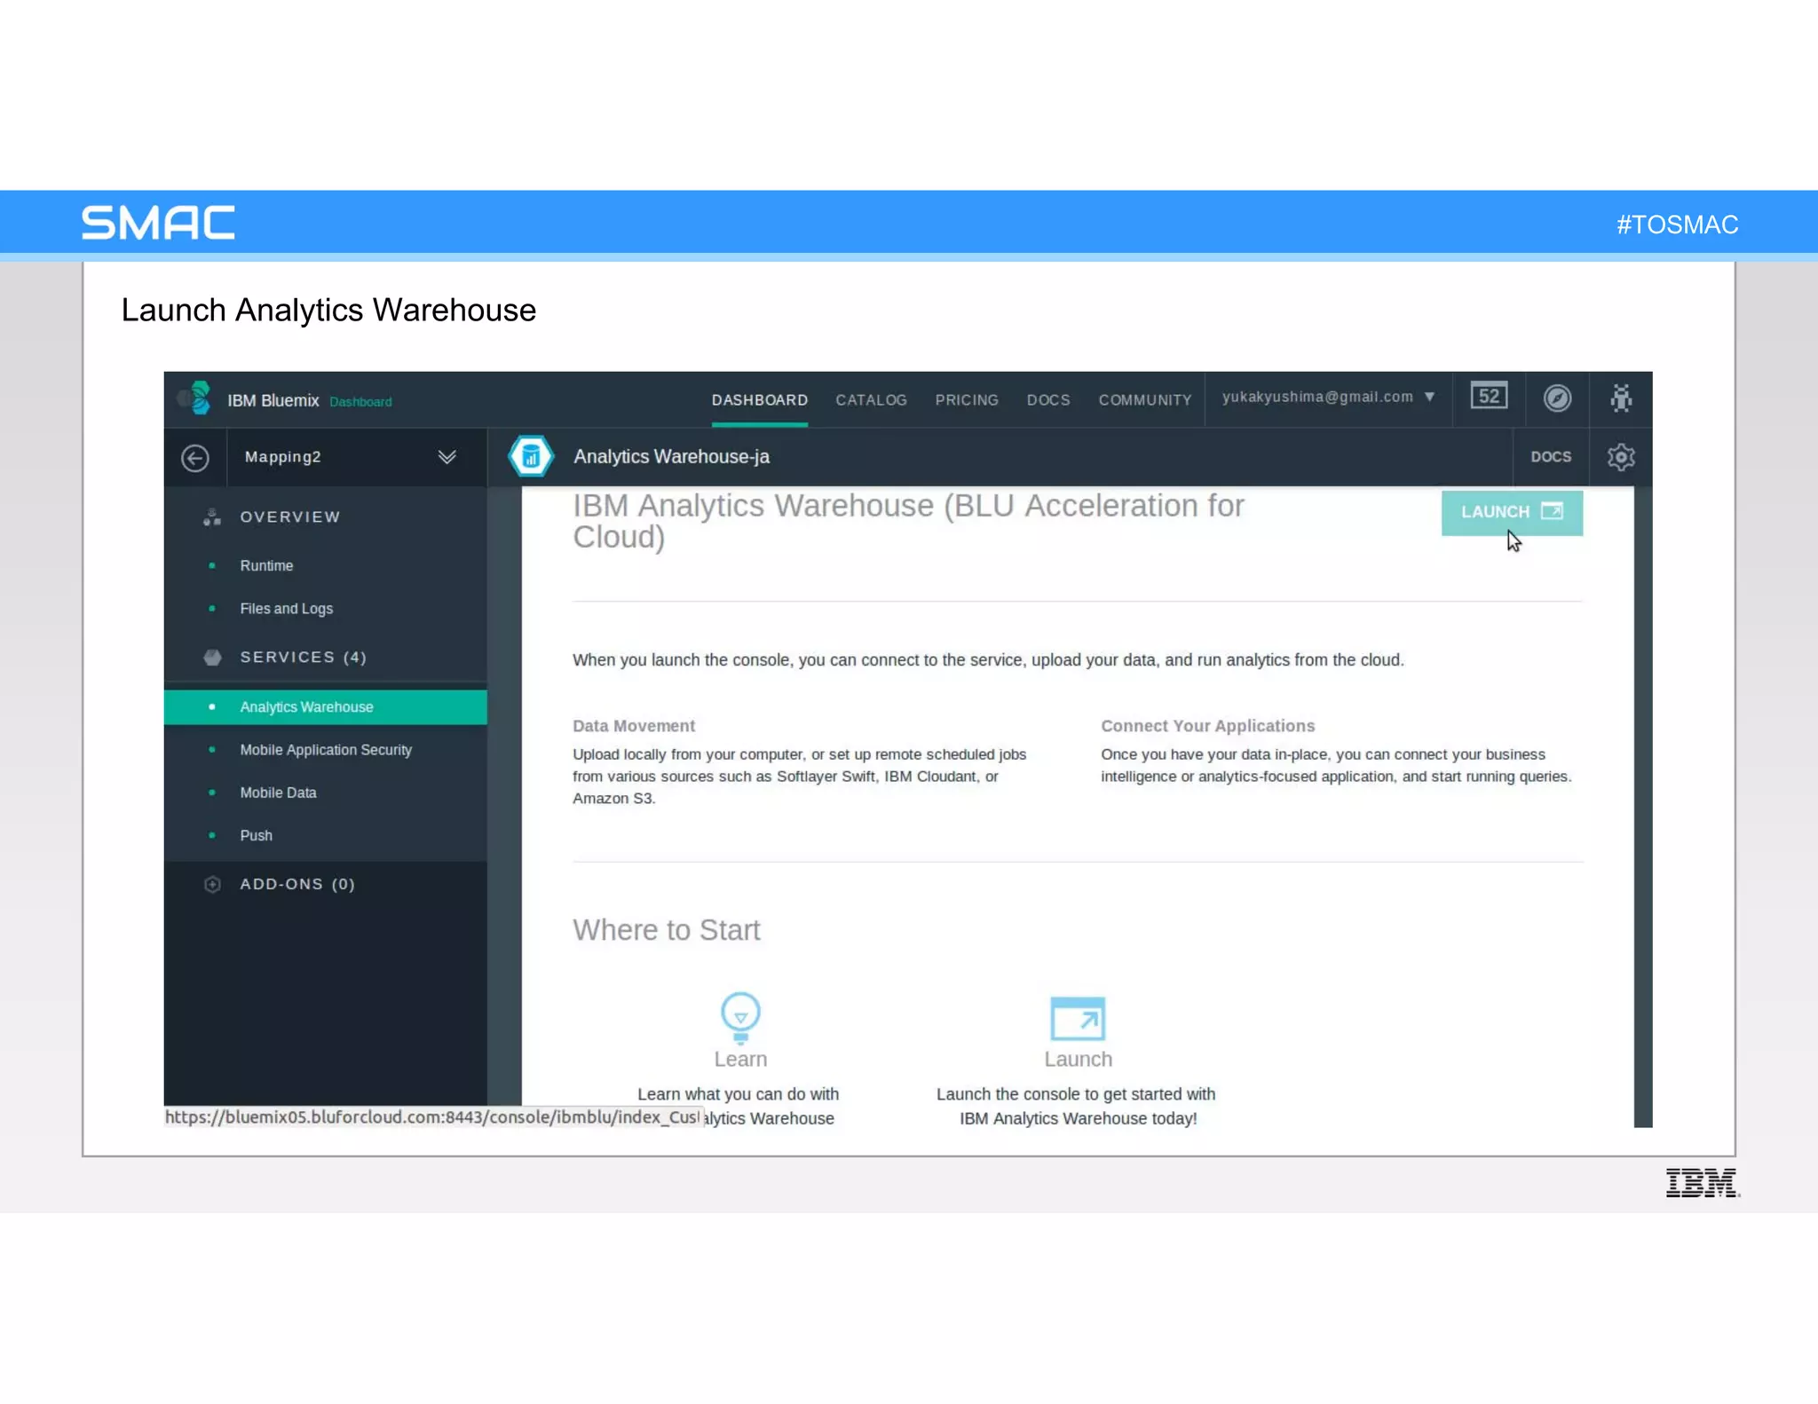Click the Data Movement heading
This screenshot has width=1818, height=1404.
coord(634,726)
